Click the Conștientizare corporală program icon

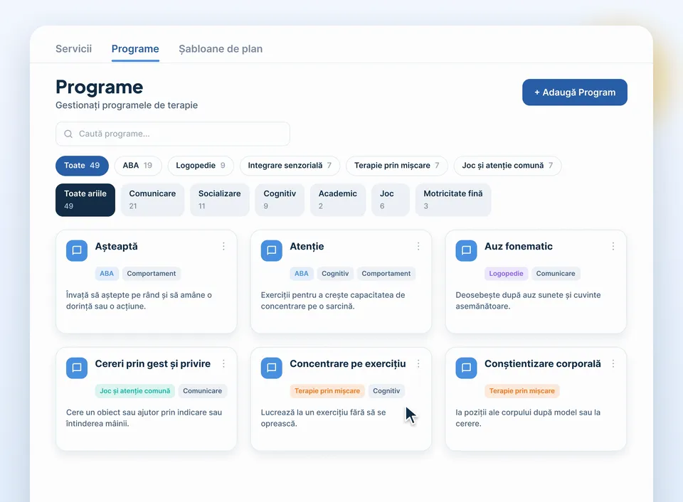(x=466, y=368)
